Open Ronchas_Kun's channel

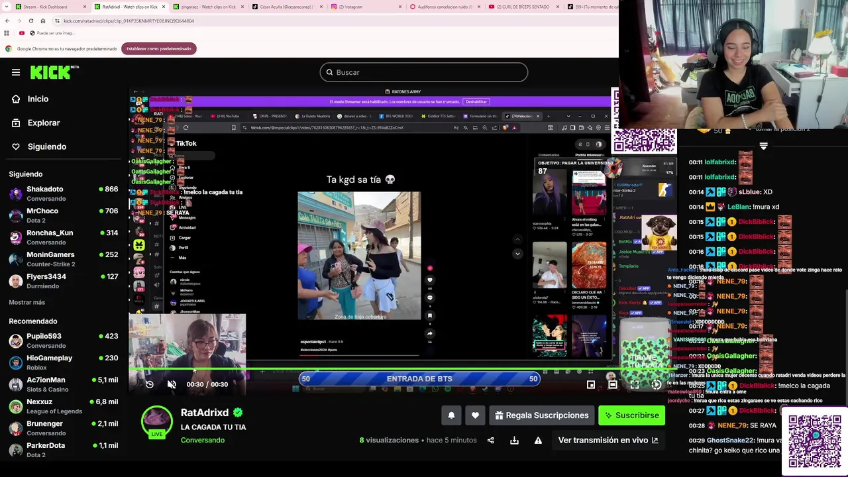click(64, 237)
